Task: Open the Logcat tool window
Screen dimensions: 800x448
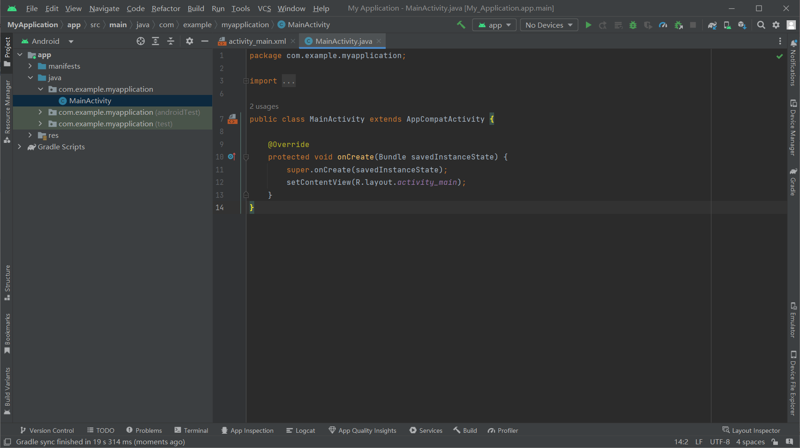Action: pyautogui.click(x=300, y=430)
